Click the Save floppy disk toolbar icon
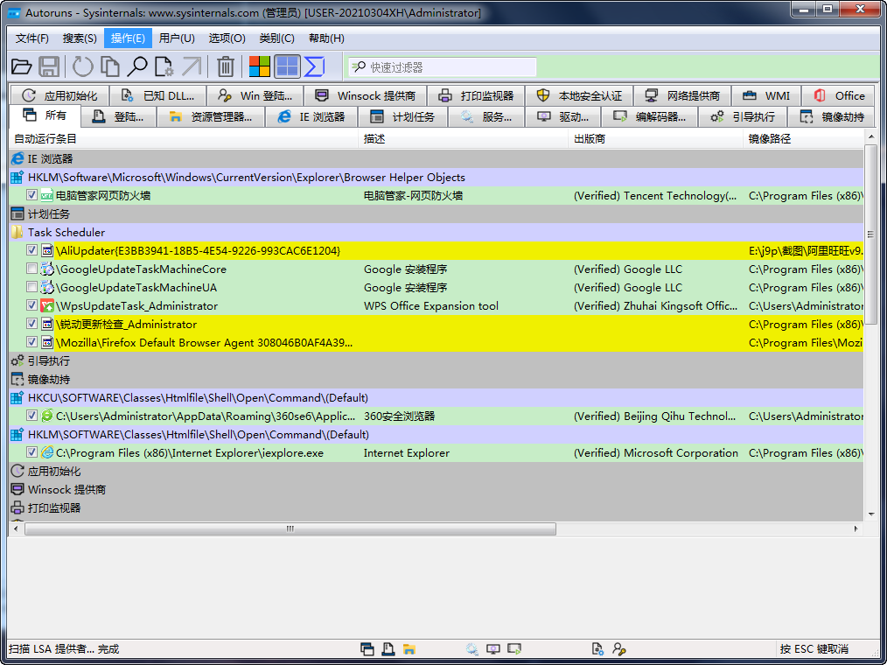Viewport: 887px width, 665px height. click(49, 66)
